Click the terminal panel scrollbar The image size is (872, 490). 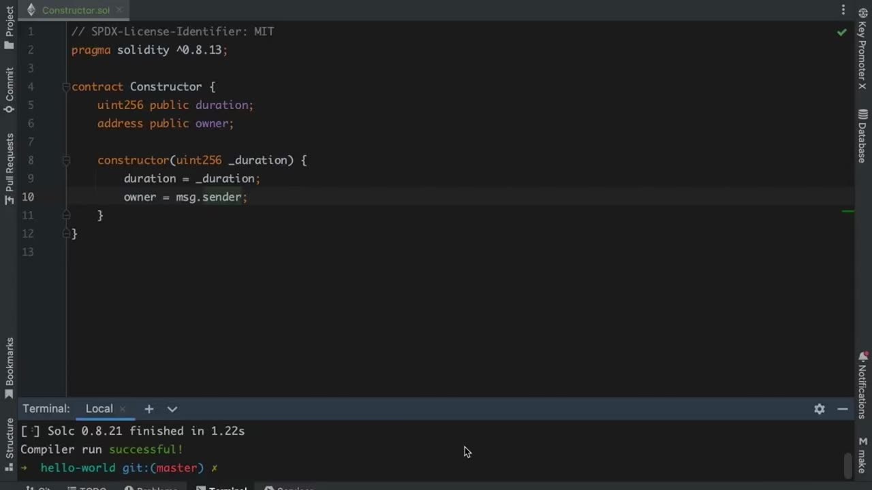click(847, 465)
